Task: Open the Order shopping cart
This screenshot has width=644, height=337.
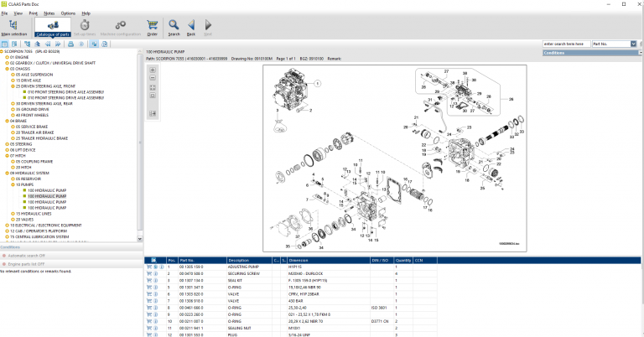Action: (x=152, y=27)
